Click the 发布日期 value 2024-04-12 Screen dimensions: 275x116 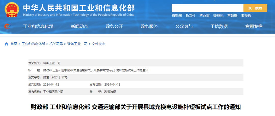pos(112,85)
